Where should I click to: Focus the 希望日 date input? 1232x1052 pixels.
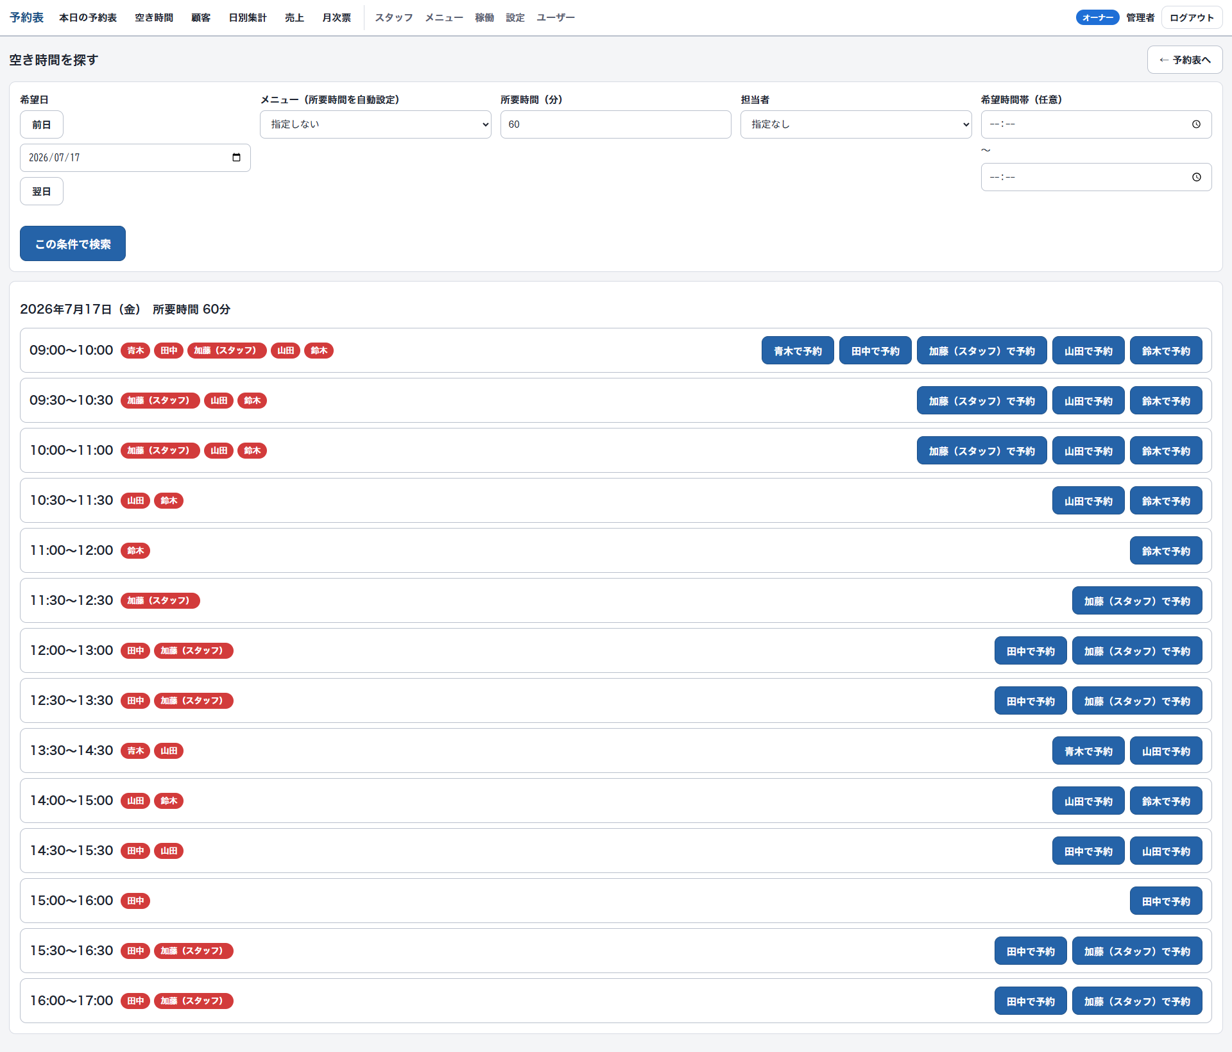point(135,158)
